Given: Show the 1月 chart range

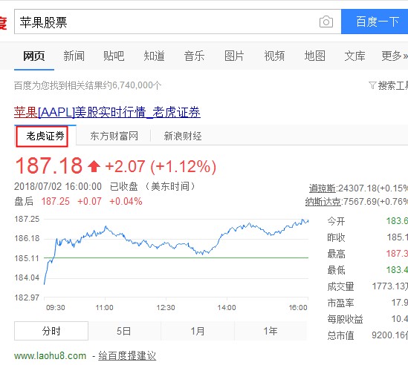Looking at the screenshot, I should 198,331.
